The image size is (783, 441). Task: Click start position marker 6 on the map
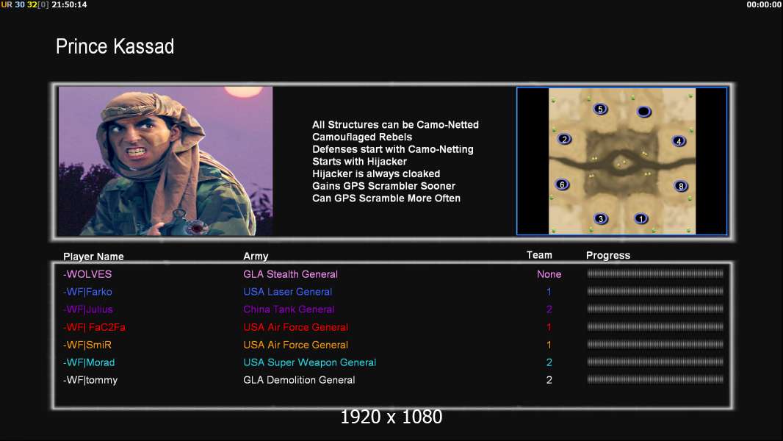[563, 184]
